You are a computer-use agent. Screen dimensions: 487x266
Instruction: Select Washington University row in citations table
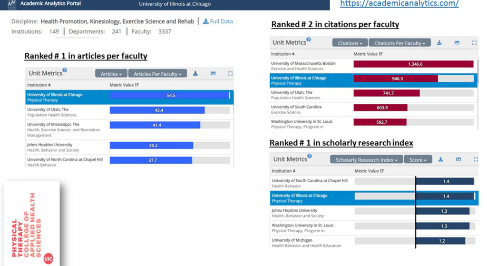[x=374, y=124]
